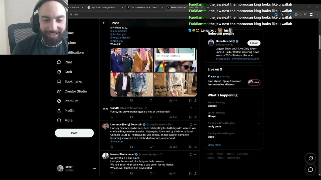This screenshot has width=321, height=180.
Task: Share the OnlyUp comment
Action: (195, 117)
